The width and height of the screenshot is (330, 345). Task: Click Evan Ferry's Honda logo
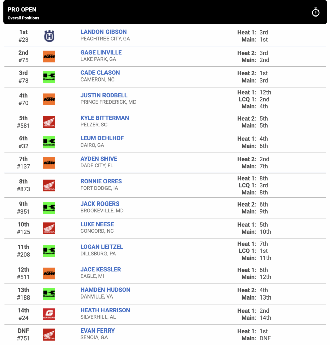[49, 335]
